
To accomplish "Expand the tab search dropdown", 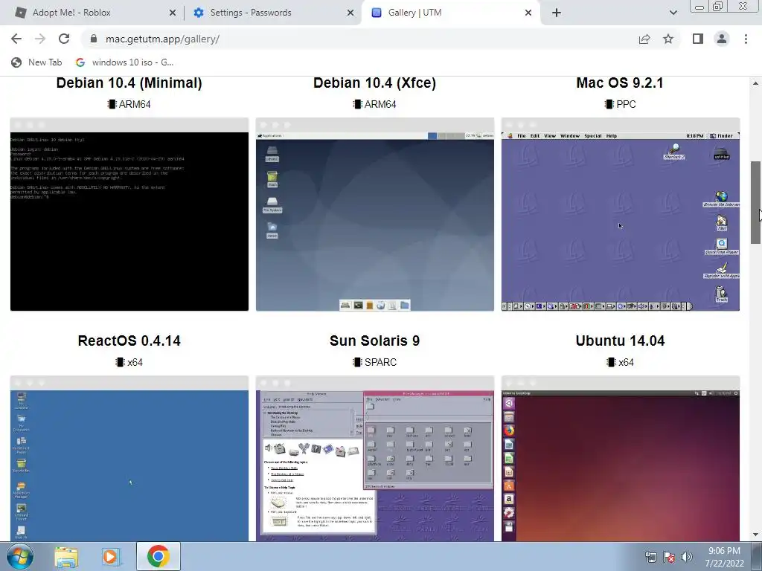I will 673,13.
